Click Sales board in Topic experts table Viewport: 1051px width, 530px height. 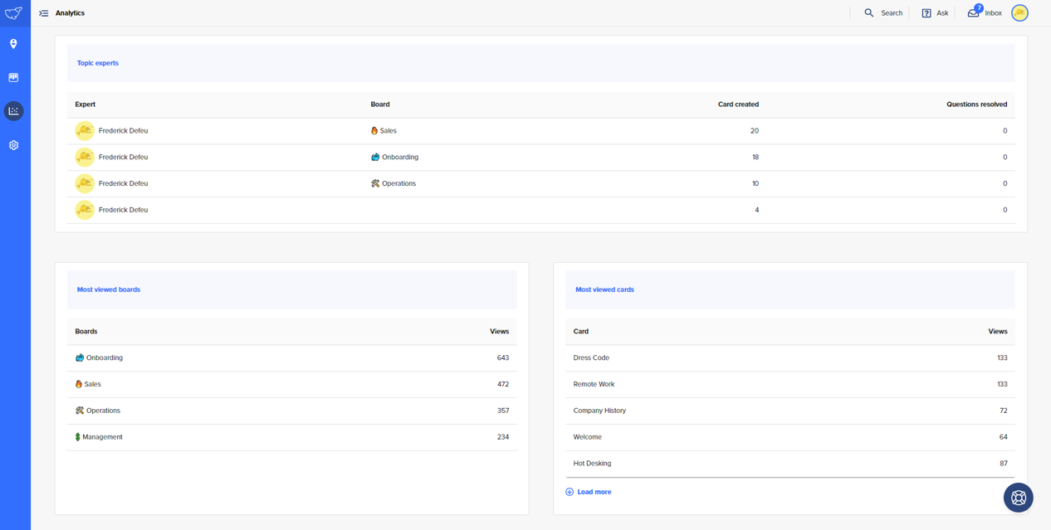[x=388, y=131]
